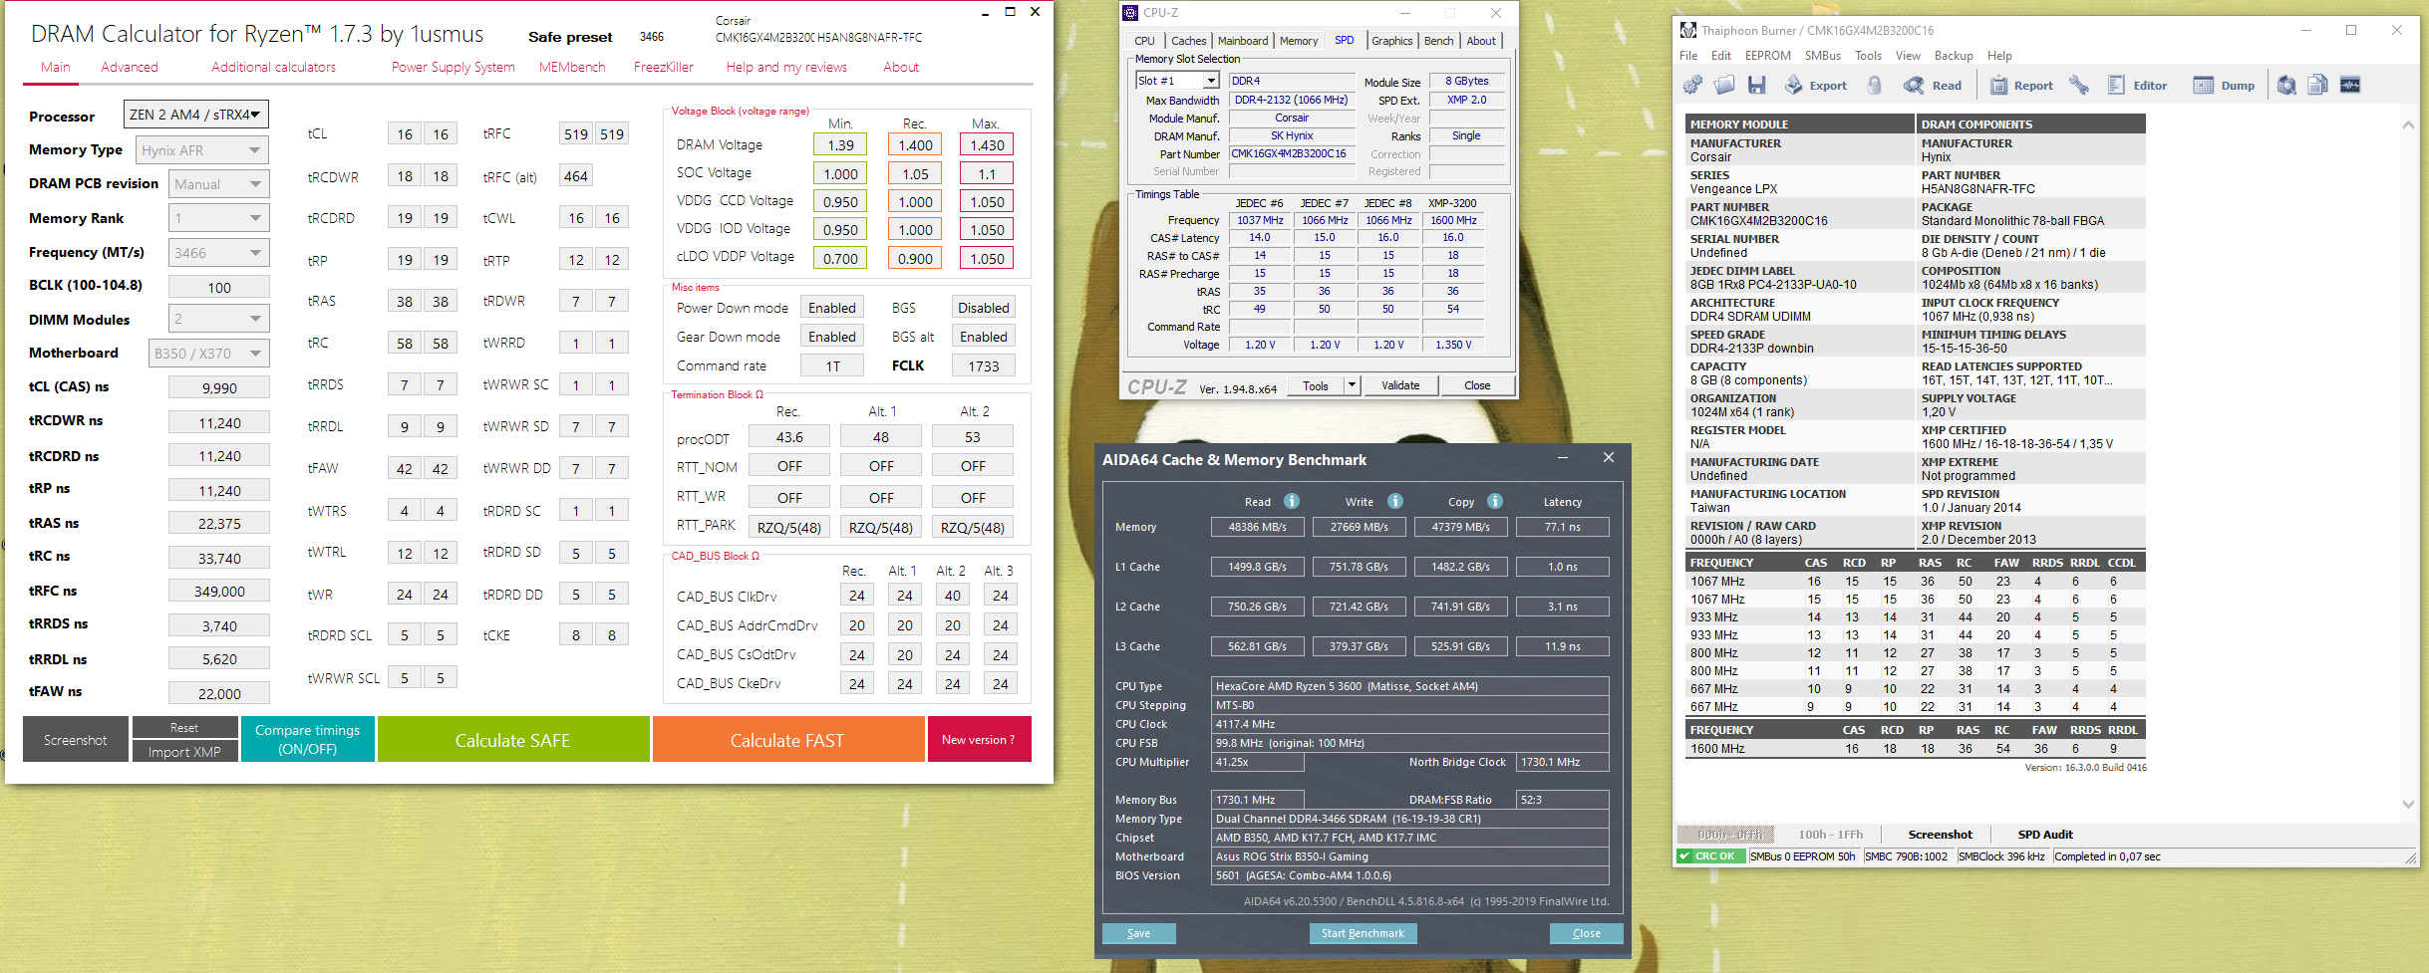Switch to Advanced tab in DRAM Calculator

130,67
